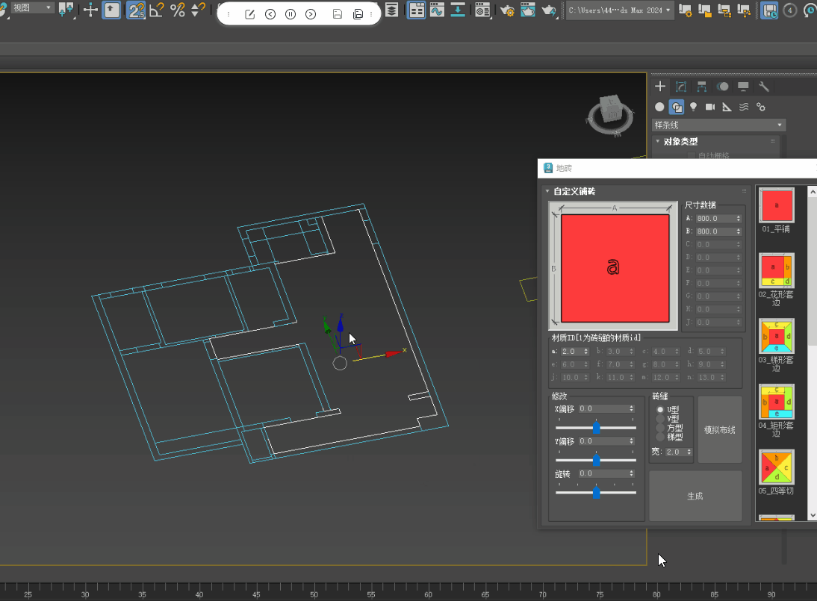Click the single save icon in recorder bar
This screenshot has height=601, width=817.
pos(337,14)
